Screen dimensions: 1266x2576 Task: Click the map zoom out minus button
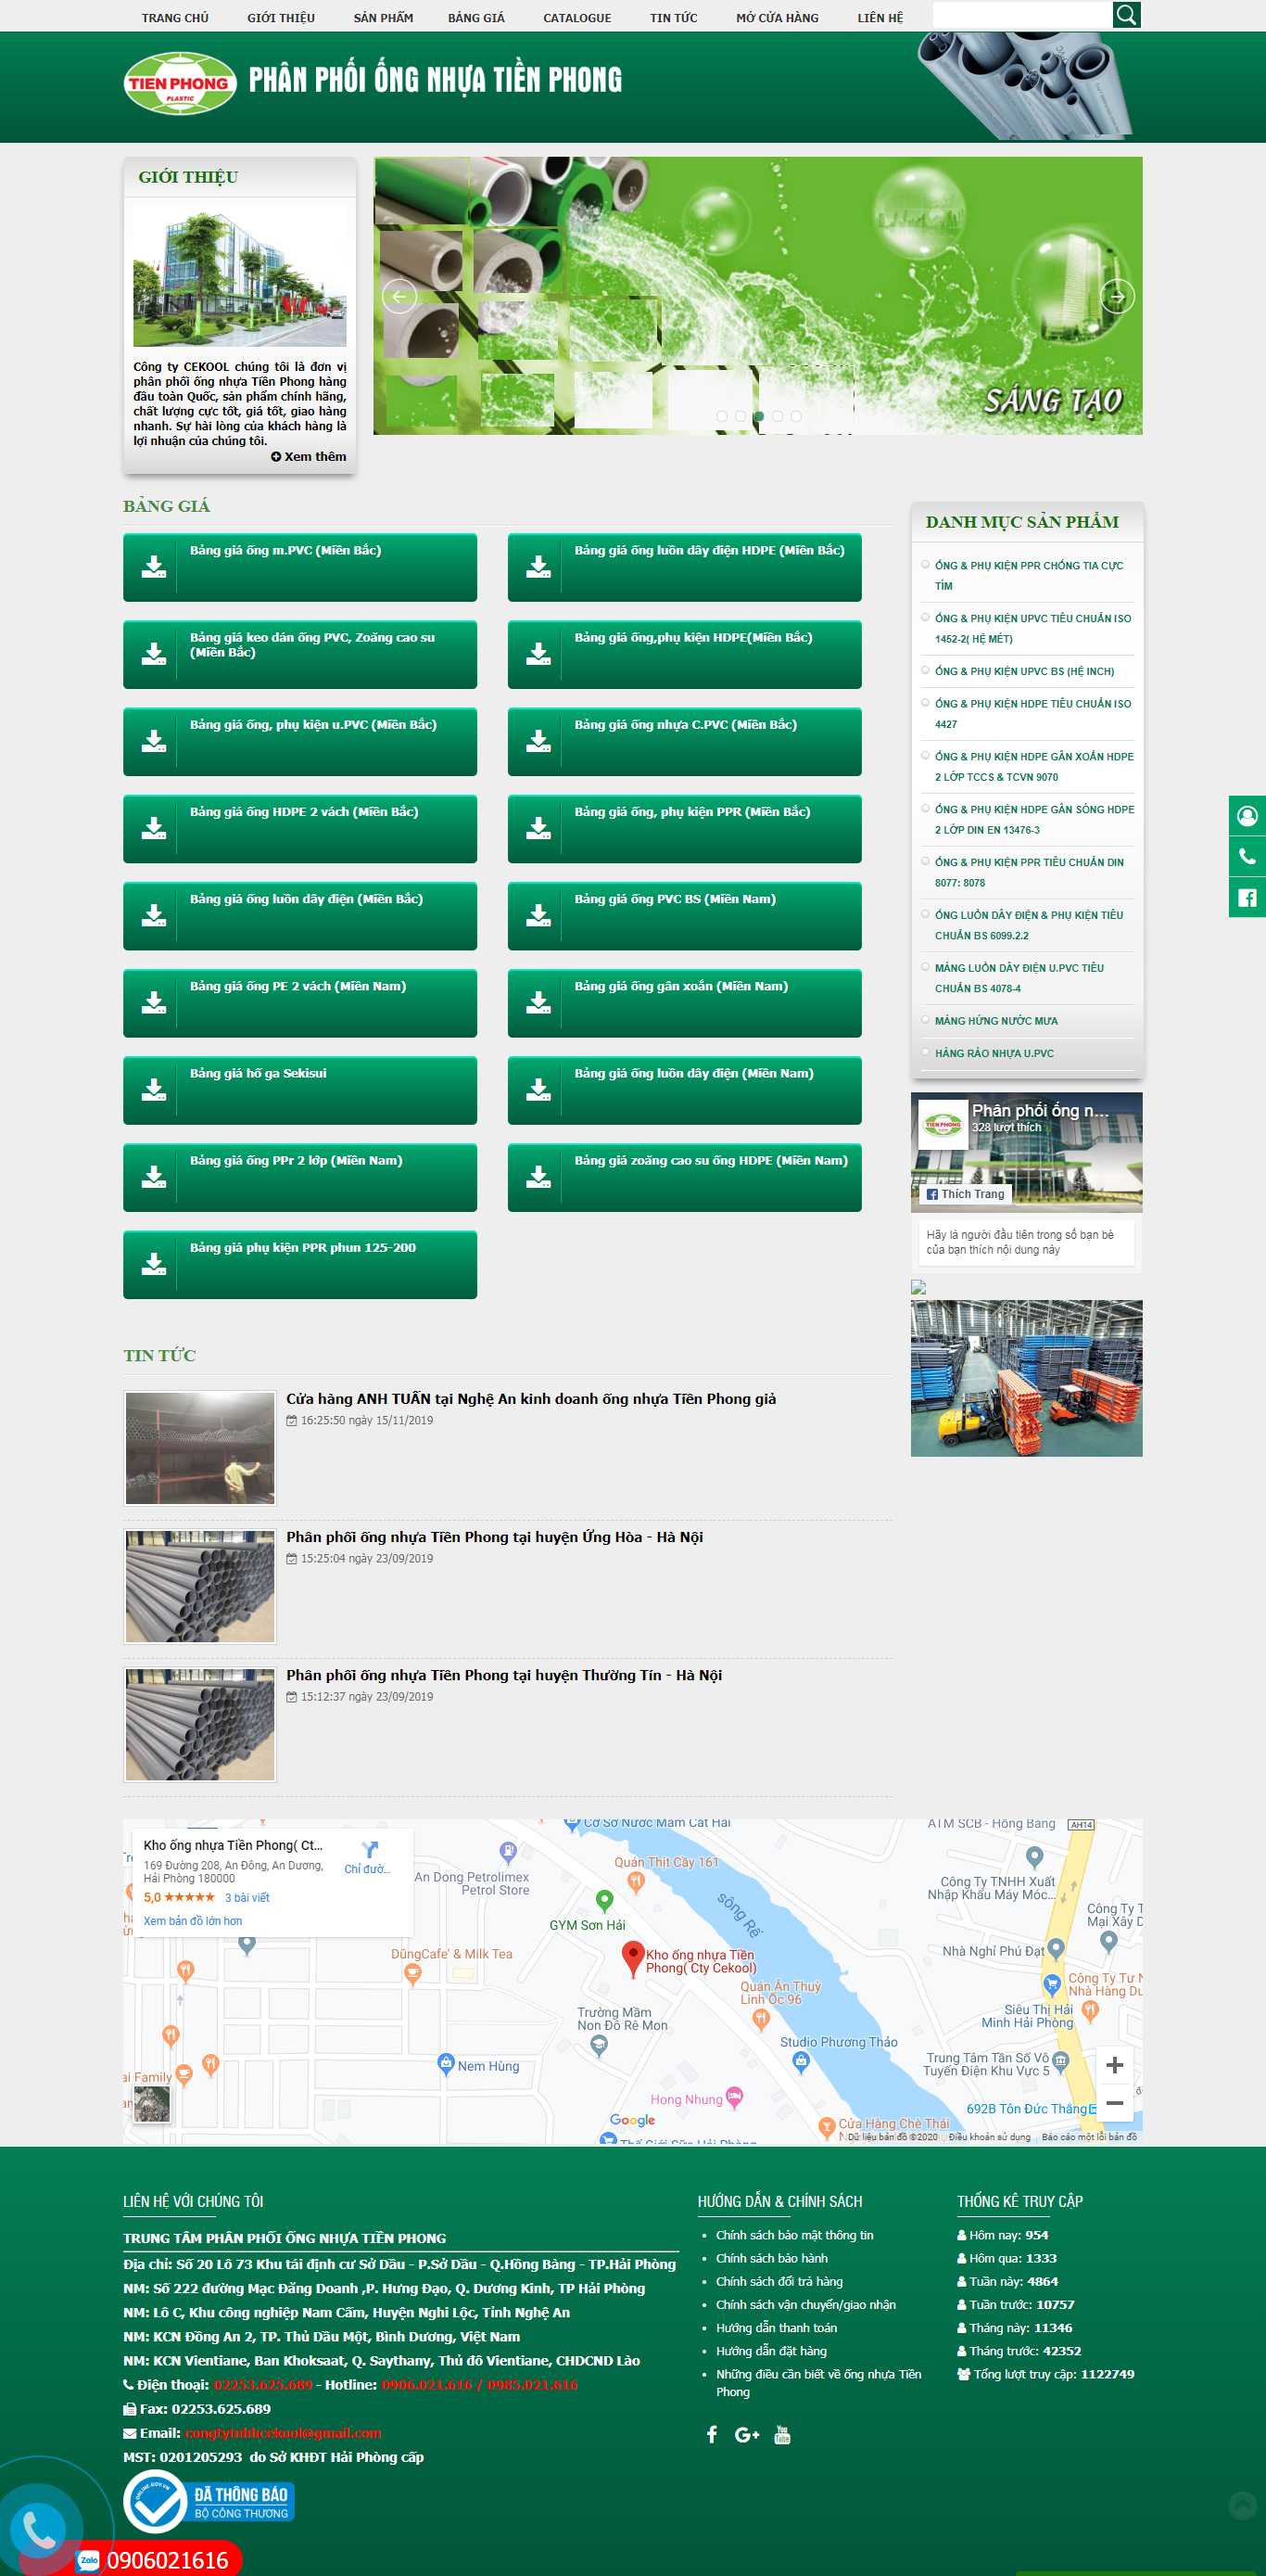click(x=1114, y=2102)
